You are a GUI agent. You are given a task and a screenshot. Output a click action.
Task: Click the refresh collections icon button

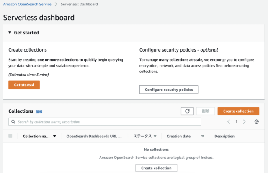pos(187,111)
